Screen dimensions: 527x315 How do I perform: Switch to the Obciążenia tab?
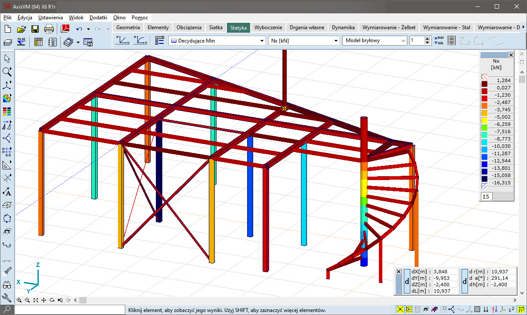(189, 27)
